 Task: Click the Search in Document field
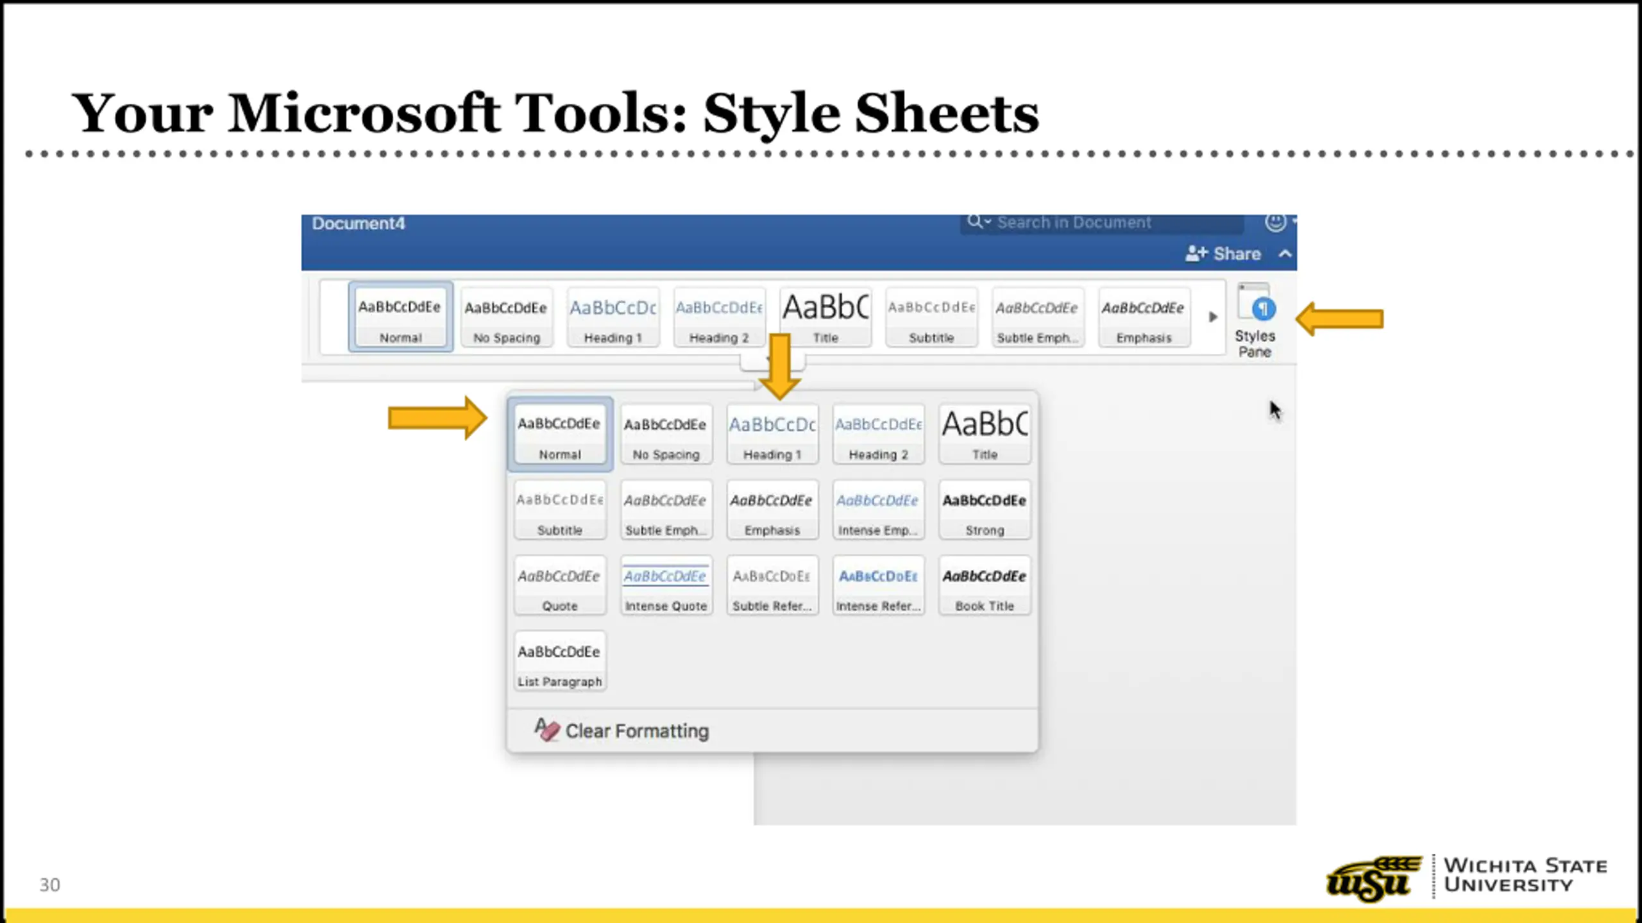point(1102,222)
